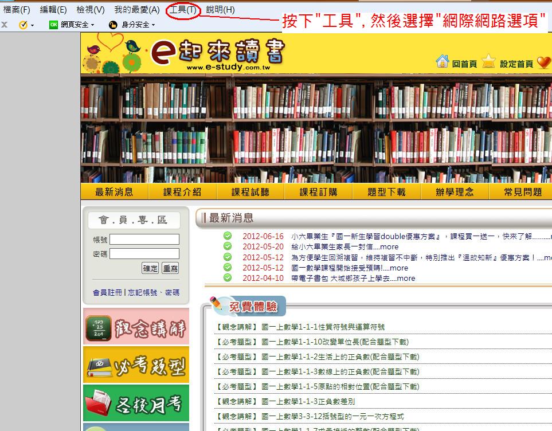Expand the 身分安全 dropdown
The height and width of the screenshot is (431, 552).
click(x=153, y=25)
